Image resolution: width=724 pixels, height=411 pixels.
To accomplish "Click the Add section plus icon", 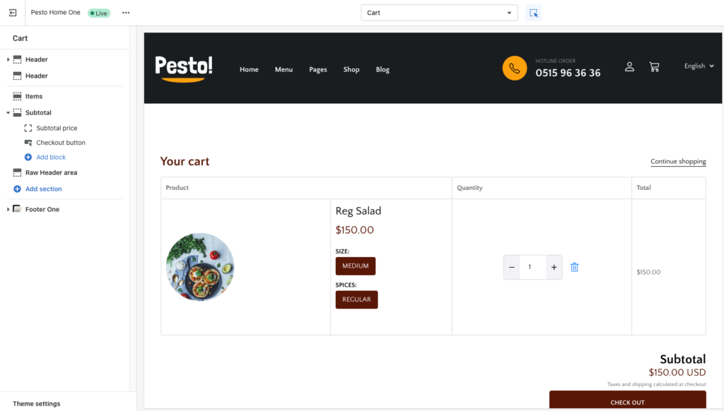I will coord(17,189).
